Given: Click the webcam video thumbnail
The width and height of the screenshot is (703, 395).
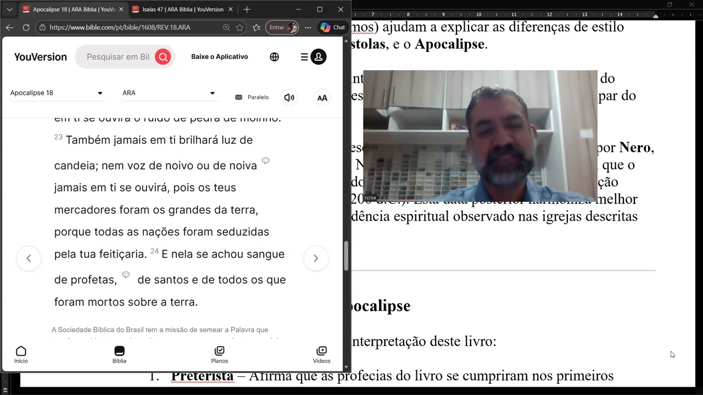Looking at the screenshot, I should tap(480, 136).
